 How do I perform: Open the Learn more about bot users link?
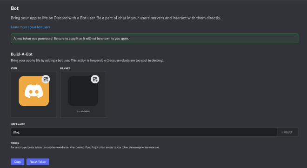point(31,27)
